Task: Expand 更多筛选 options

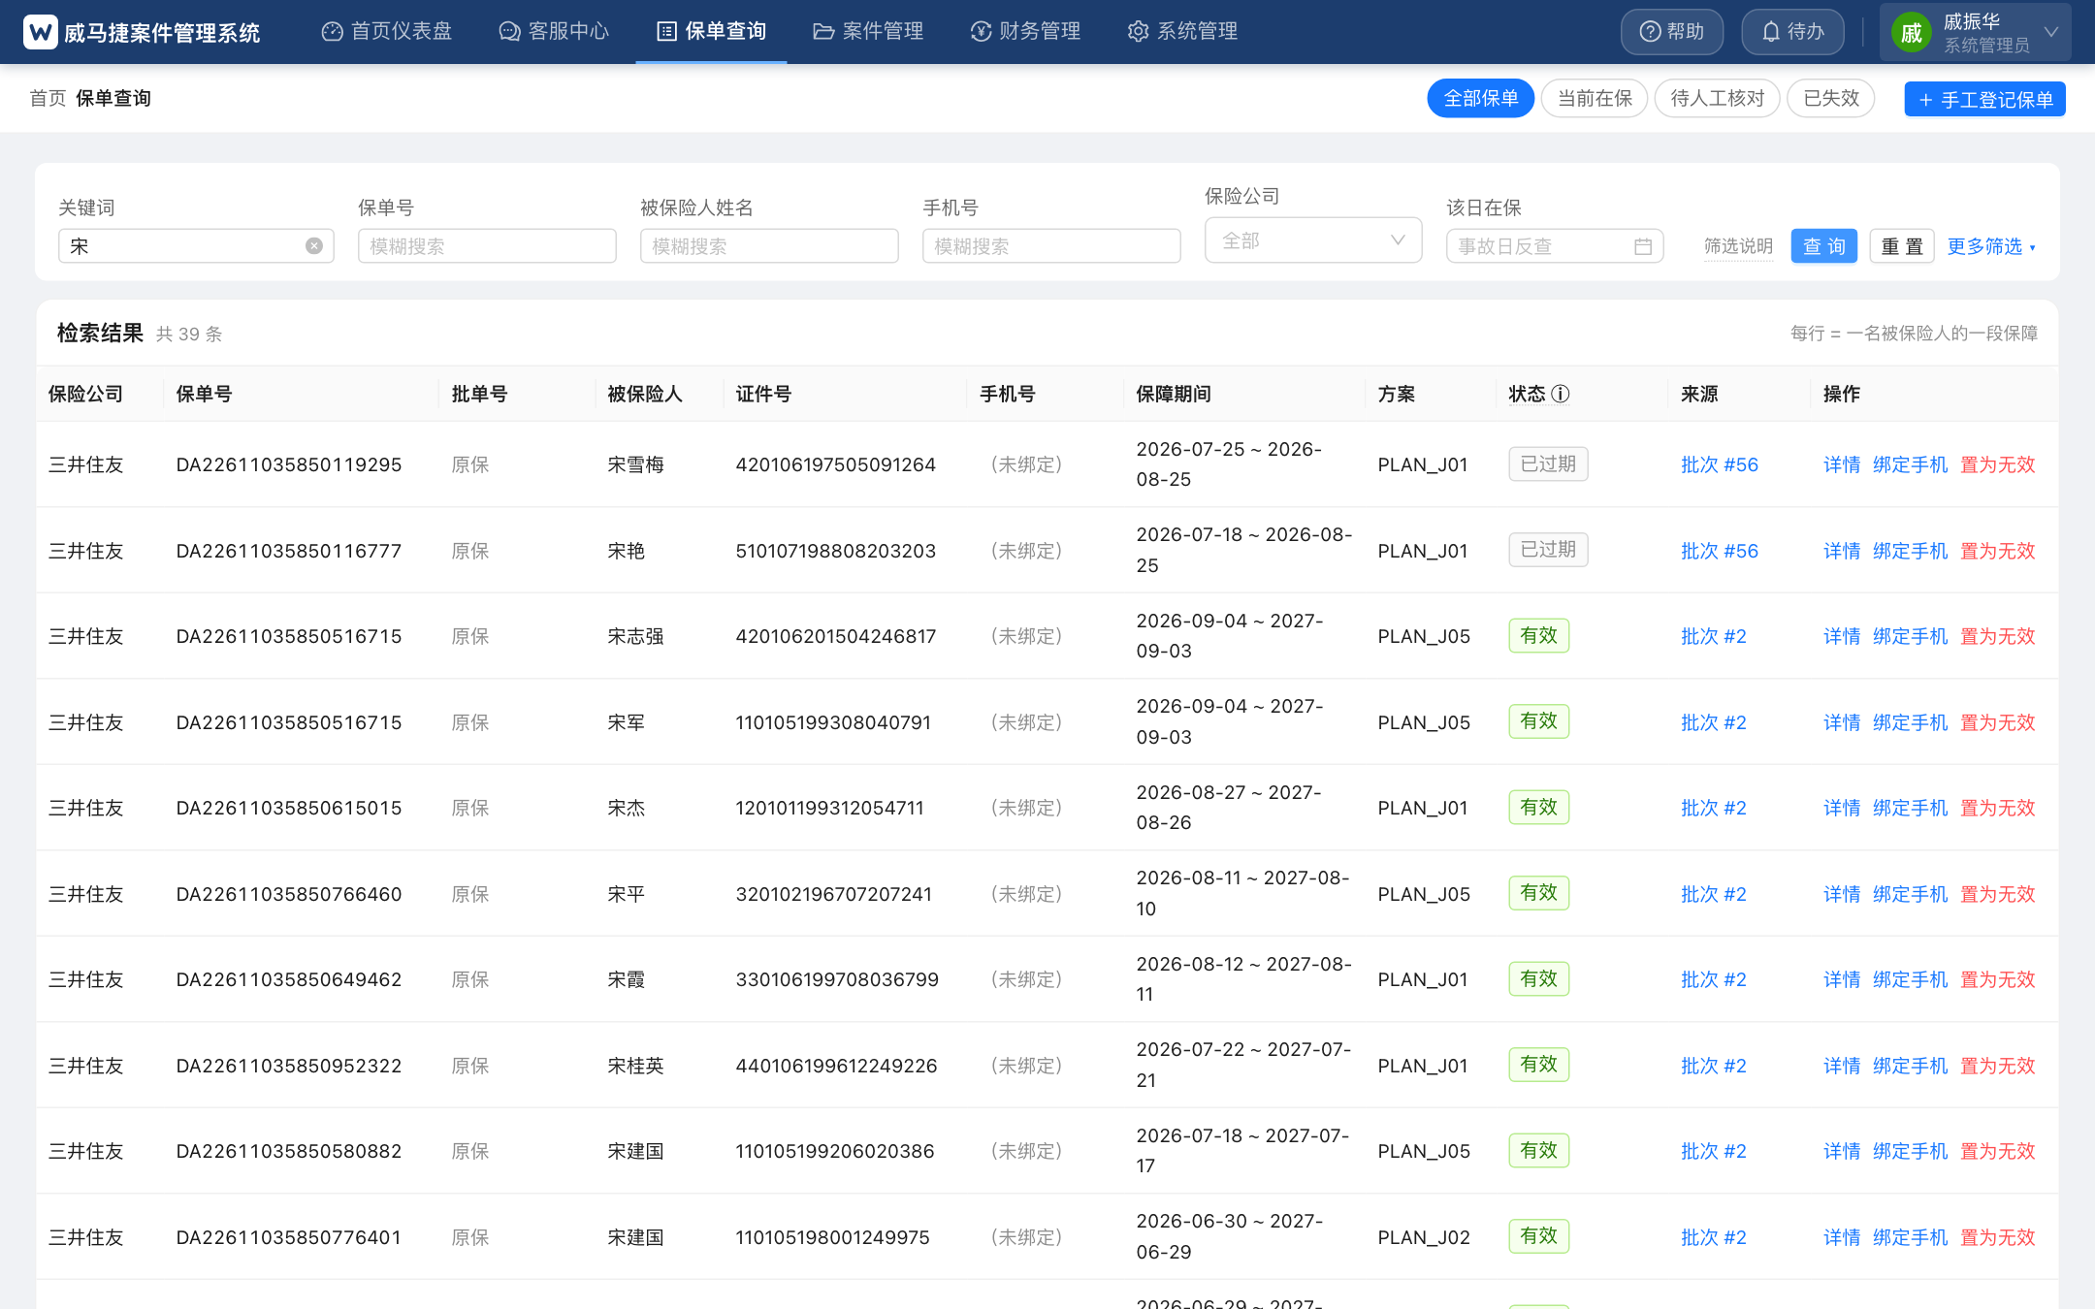Action: tap(1991, 246)
